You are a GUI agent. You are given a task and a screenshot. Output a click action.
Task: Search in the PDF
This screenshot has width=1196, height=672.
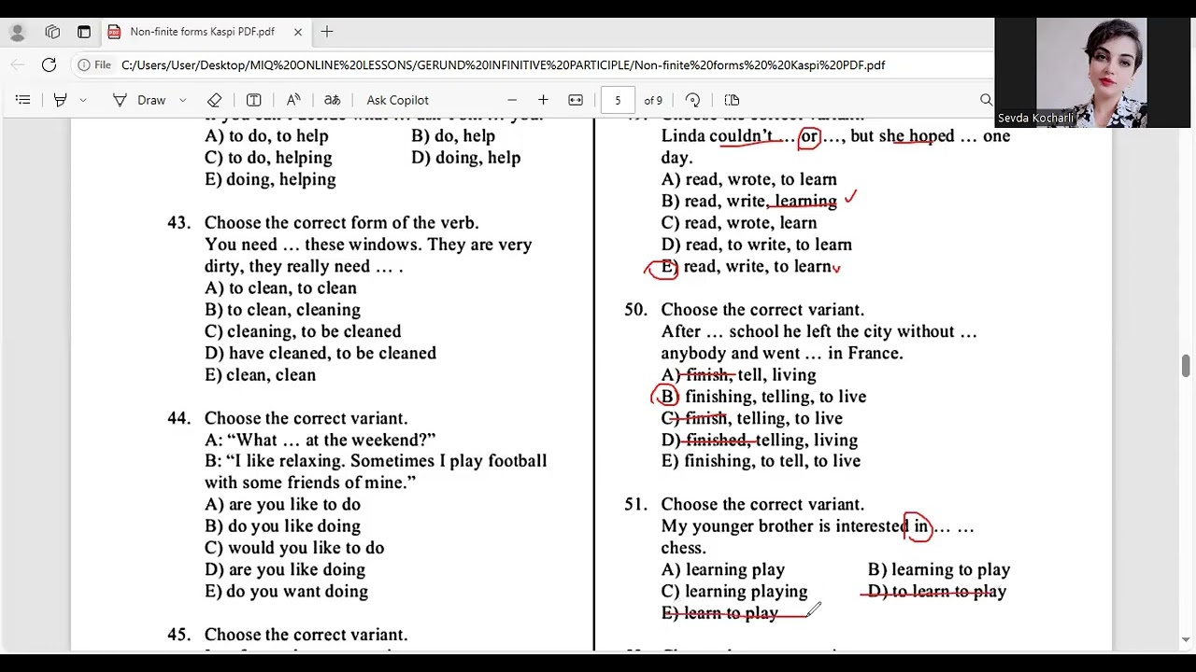pyautogui.click(x=986, y=100)
